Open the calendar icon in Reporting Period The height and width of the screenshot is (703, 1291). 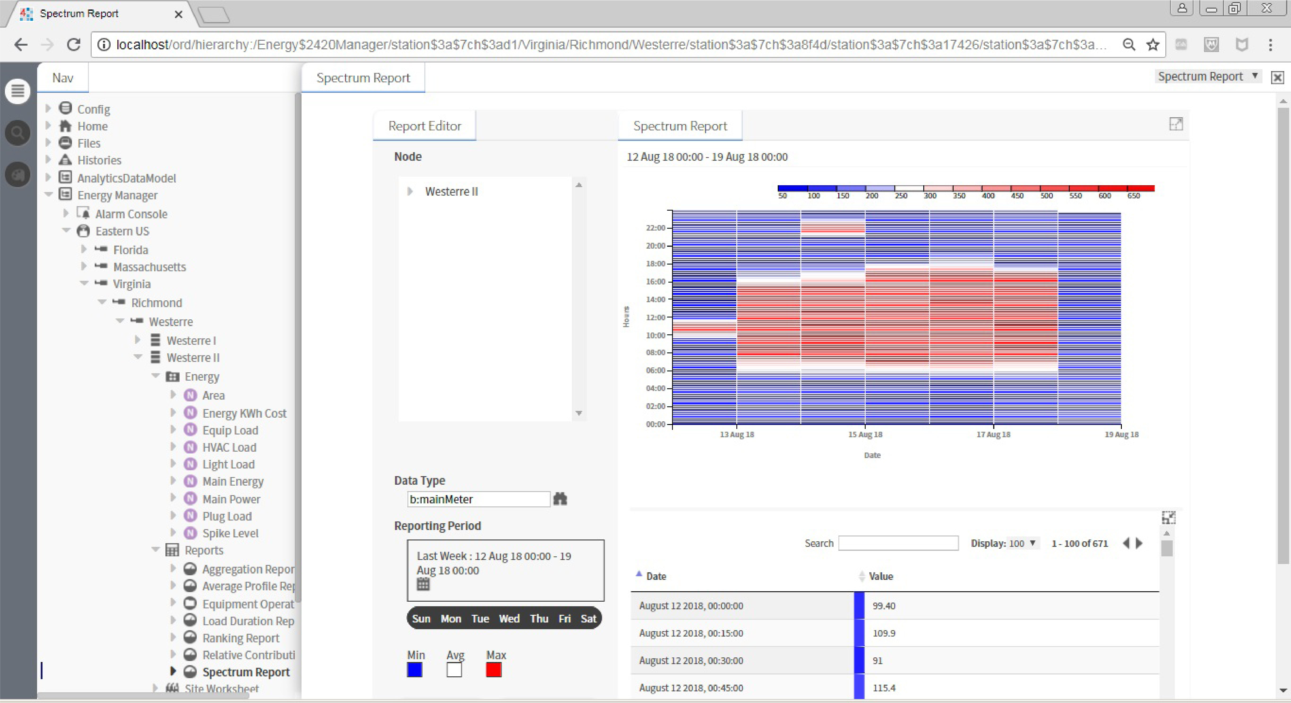423,584
